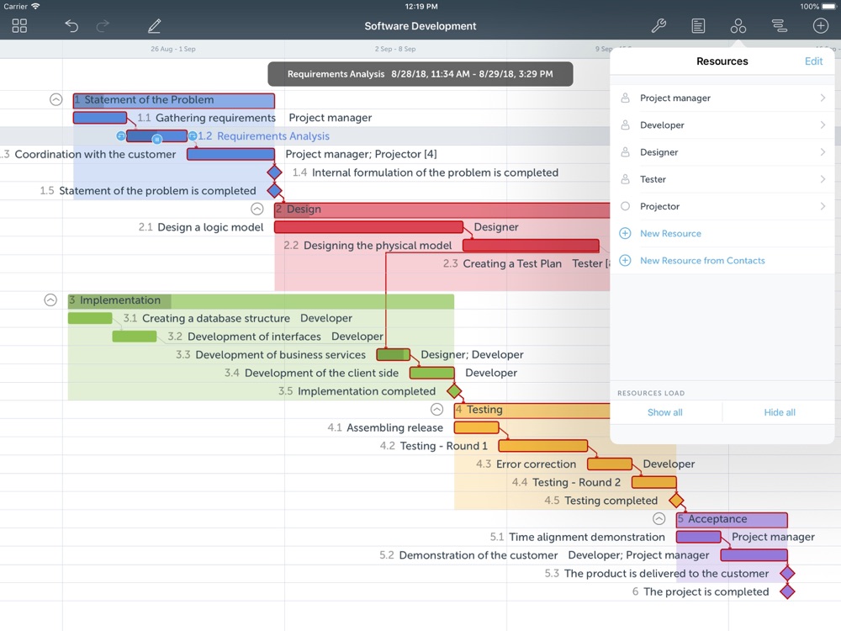The height and width of the screenshot is (631, 841).
Task: Toggle the Resources panel icon
Action: (738, 26)
